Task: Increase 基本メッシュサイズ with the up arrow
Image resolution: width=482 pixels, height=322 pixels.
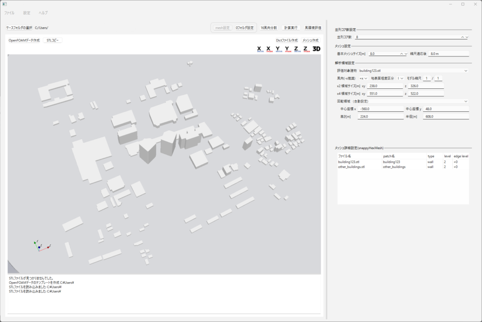Action: coord(402,54)
